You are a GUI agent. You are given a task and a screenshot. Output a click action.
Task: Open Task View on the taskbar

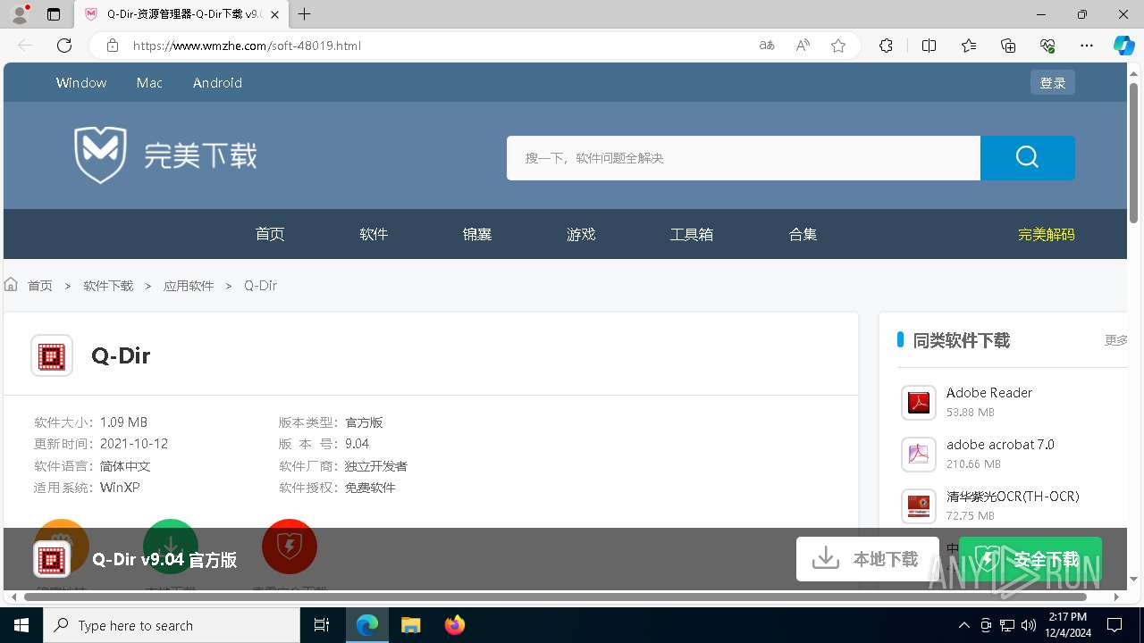[322, 625]
